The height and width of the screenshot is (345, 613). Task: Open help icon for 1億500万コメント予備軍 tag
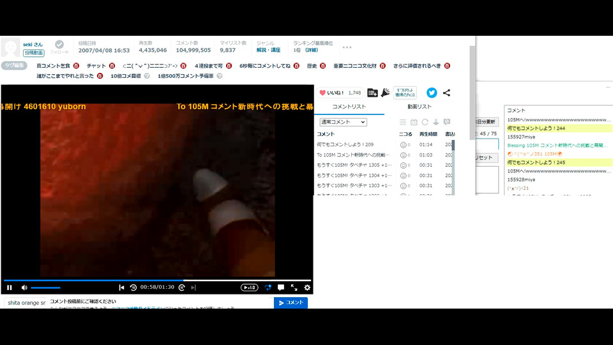(219, 76)
